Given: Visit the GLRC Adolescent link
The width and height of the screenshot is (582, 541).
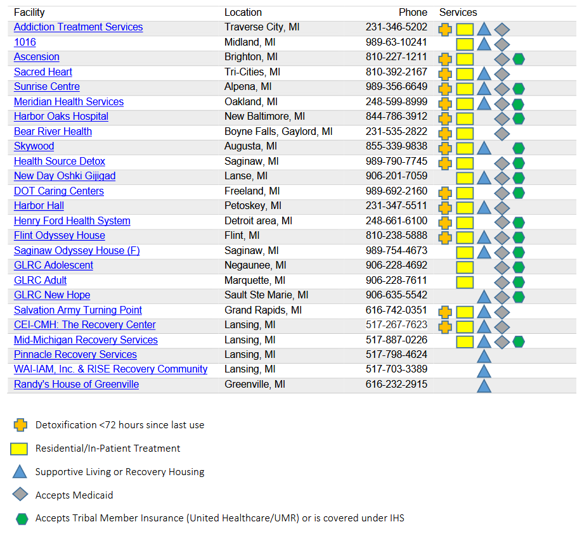Looking at the screenshot, I should (53, 265).
